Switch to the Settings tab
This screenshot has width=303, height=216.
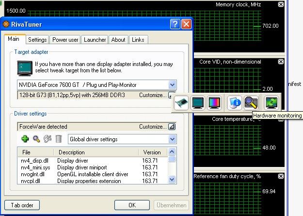(x=37, y=40)
